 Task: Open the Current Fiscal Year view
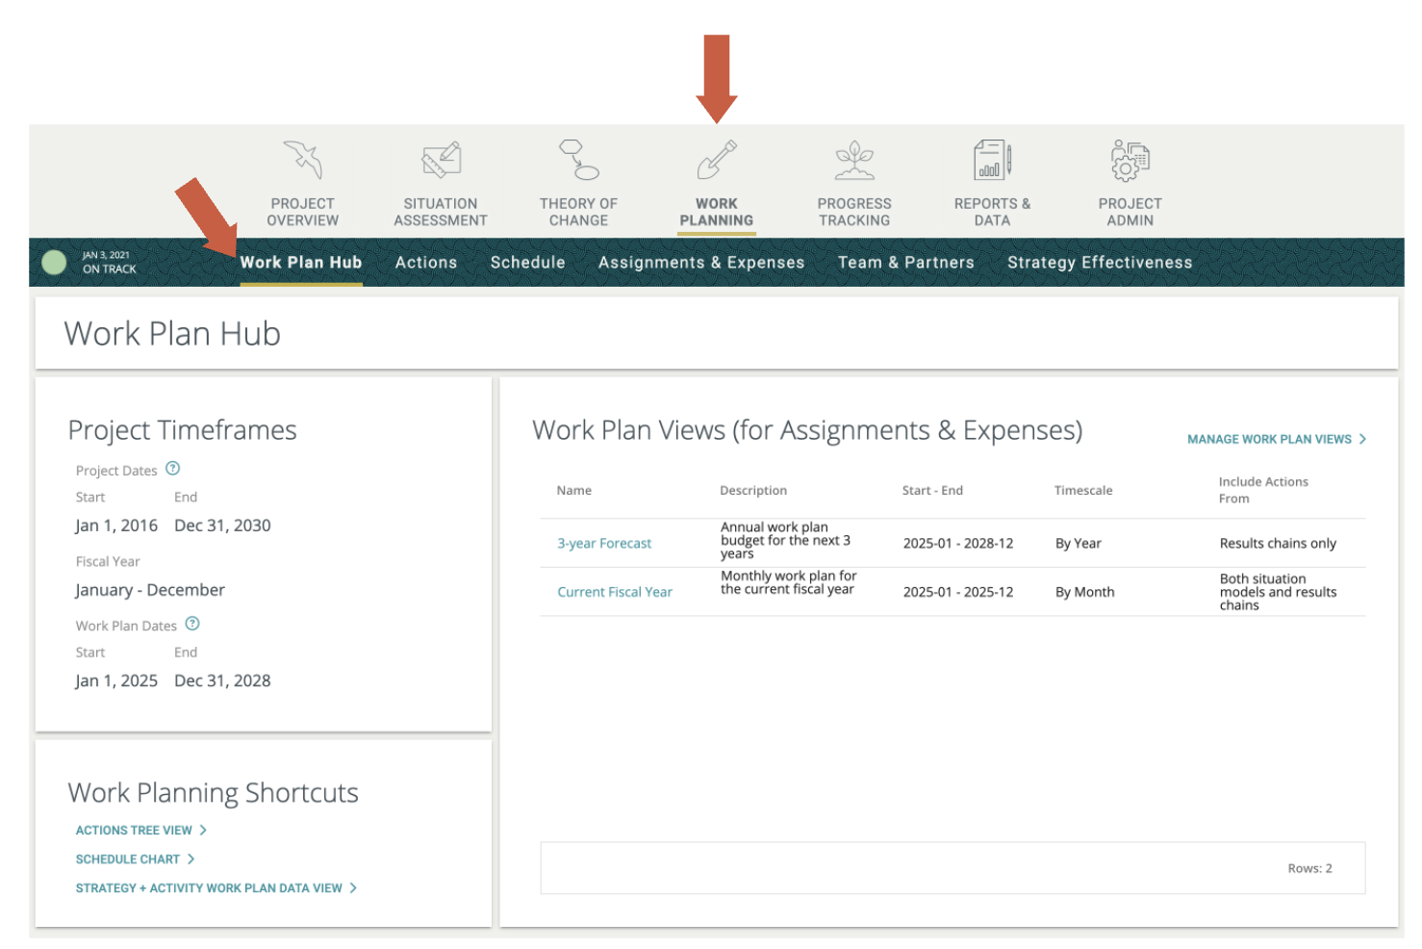click(615, 592)
